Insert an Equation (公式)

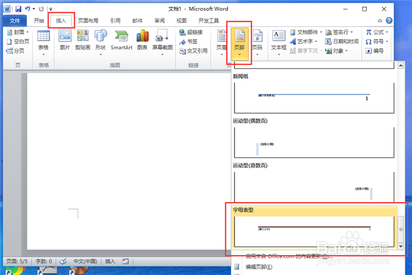[x=377, y=32]
